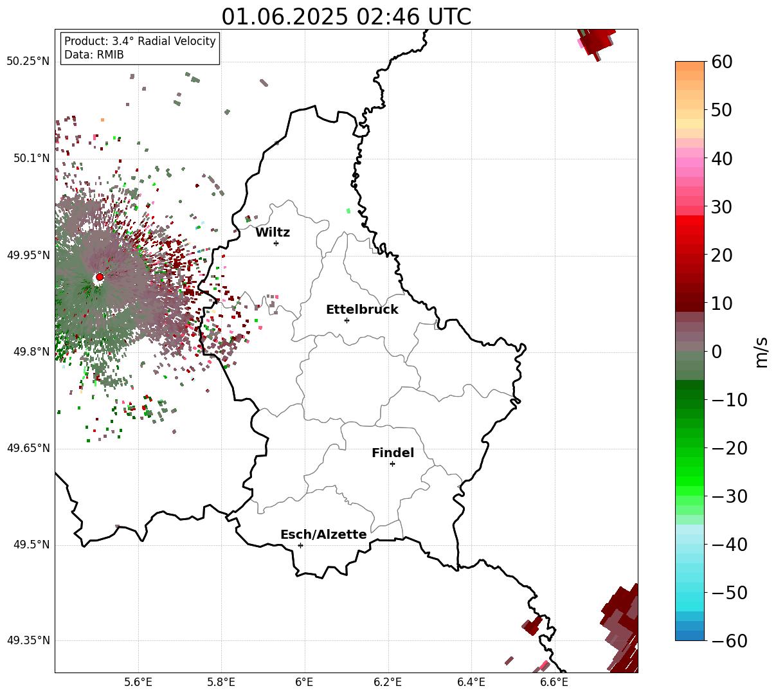
Task: Click the red echo patch at top-right edge
Action: pyautogui.click(x=597, y=42)
